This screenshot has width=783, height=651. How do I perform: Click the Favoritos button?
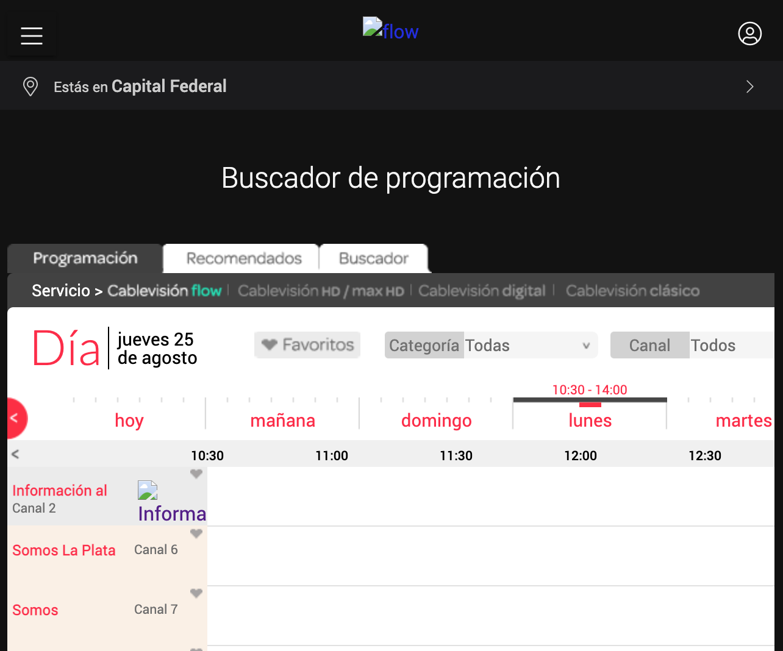point(307,345)
